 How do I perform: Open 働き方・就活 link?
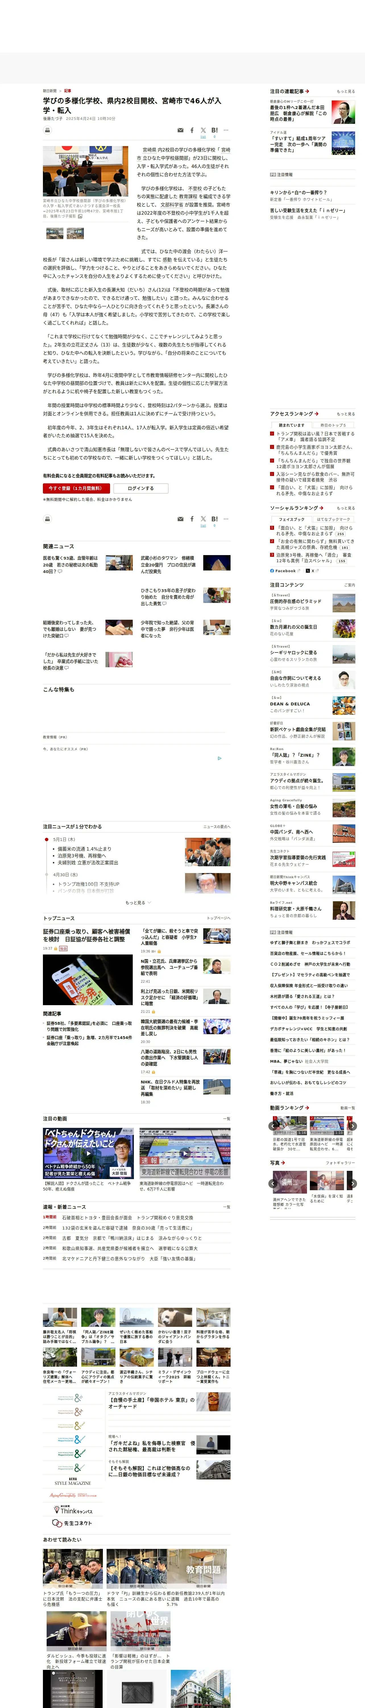point(281,1093)
